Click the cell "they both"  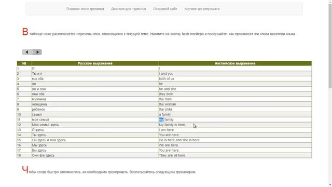235,94
